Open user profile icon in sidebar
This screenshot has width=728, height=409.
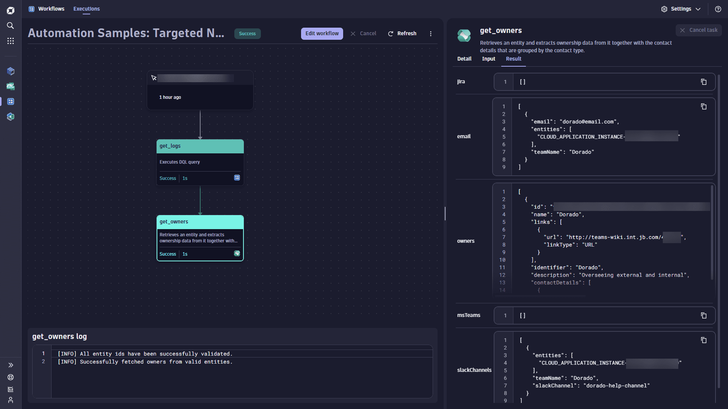click(x=11, y=400)
